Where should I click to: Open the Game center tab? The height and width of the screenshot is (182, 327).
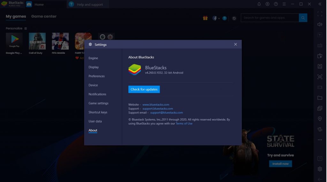tap(44, 16)
